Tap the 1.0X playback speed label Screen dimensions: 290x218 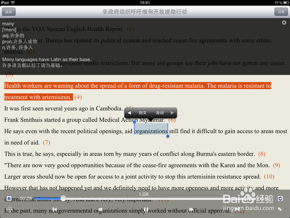click(x=144, y=194)
